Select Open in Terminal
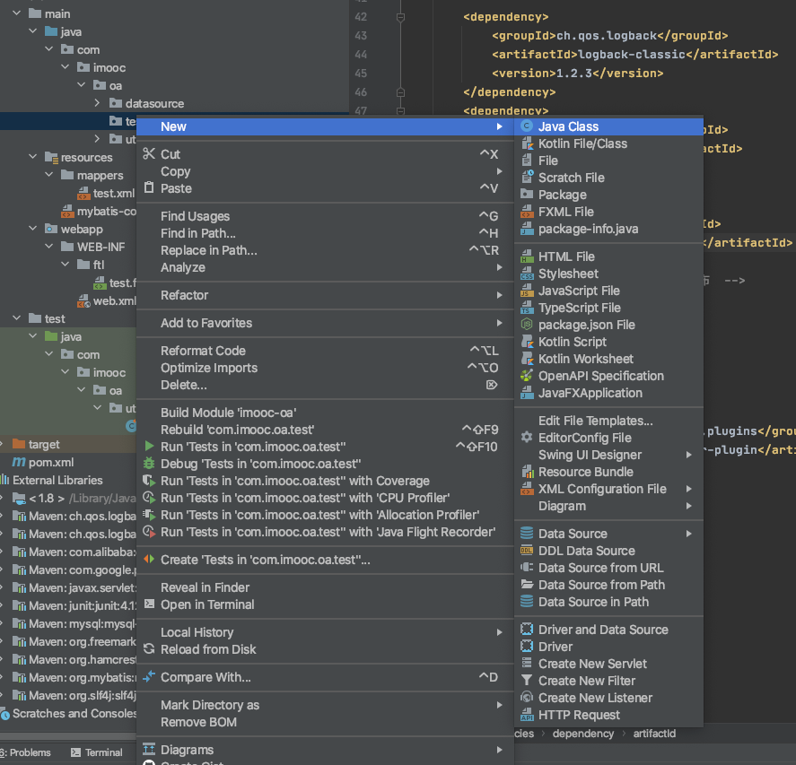796x765 pixels. point(325,604)
